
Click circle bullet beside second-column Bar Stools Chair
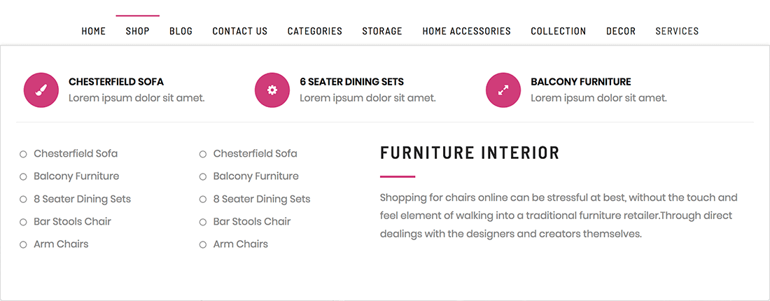203,223
